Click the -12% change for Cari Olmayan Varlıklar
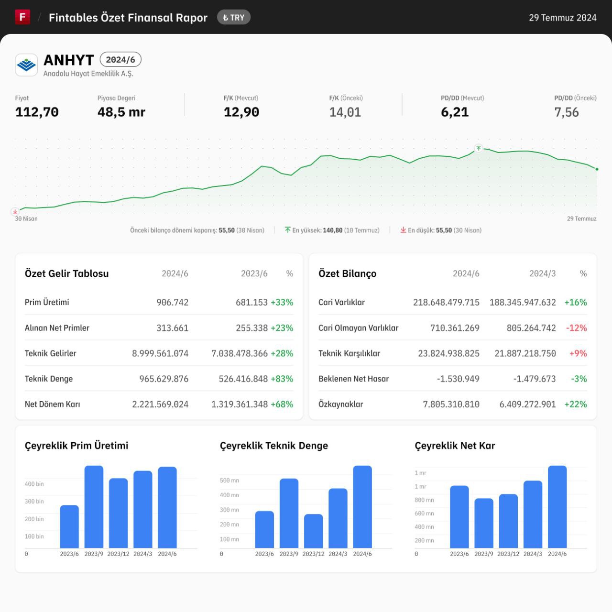This screenshot has height=612, width=612. pyautogui.click(x=577, y=328)
